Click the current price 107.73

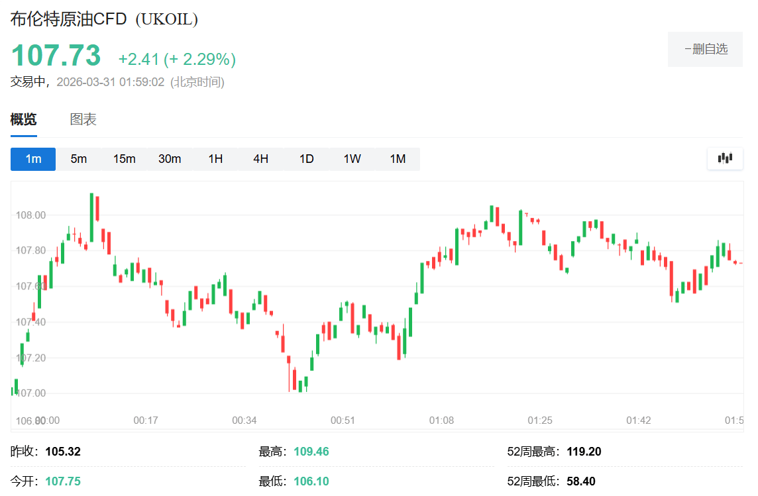pyautogui.click(x=56, y=56)
